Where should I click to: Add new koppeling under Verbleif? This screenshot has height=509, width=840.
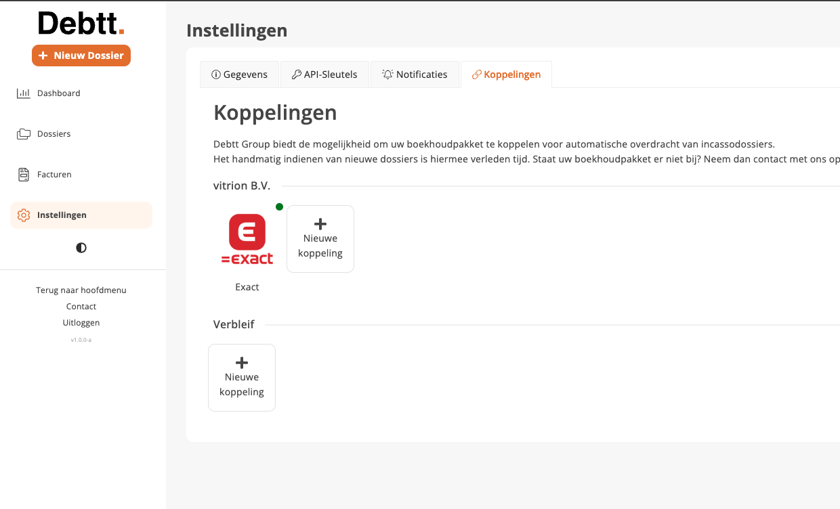pos(242,378)
